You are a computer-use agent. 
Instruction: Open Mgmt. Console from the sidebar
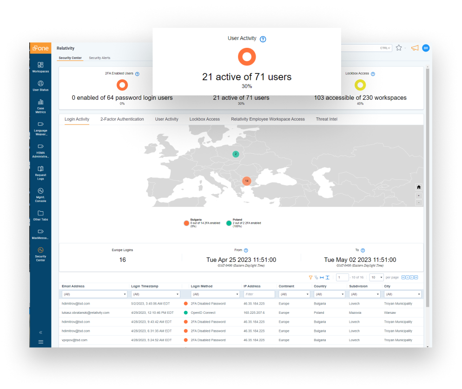[40, 194]
